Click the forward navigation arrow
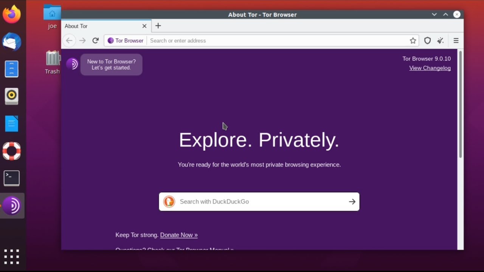 82,40
